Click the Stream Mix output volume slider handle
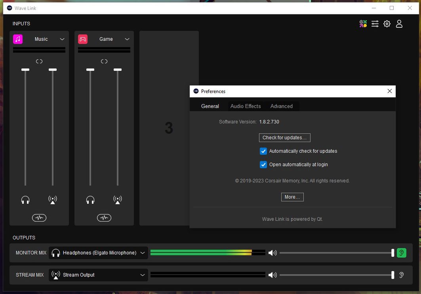This screenshot has height=294, width=421. point(393,275)
